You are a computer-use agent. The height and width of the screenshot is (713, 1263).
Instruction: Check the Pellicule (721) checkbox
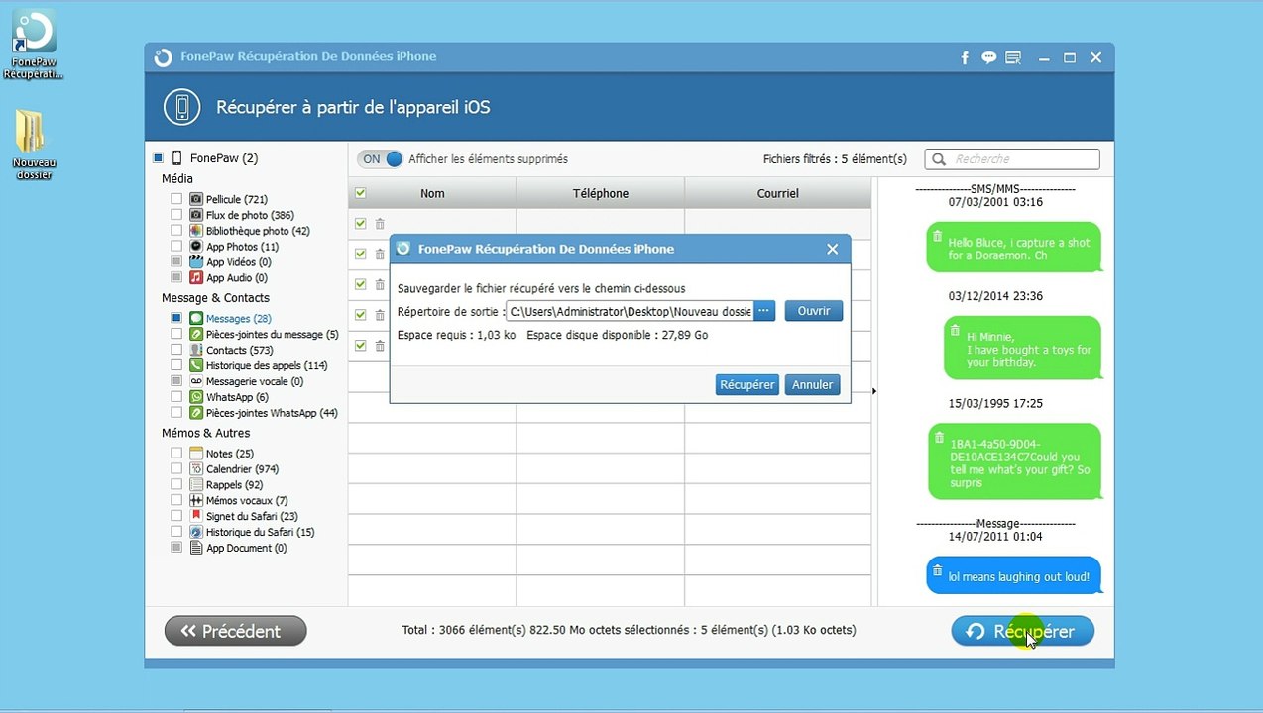tap(176, 199)
